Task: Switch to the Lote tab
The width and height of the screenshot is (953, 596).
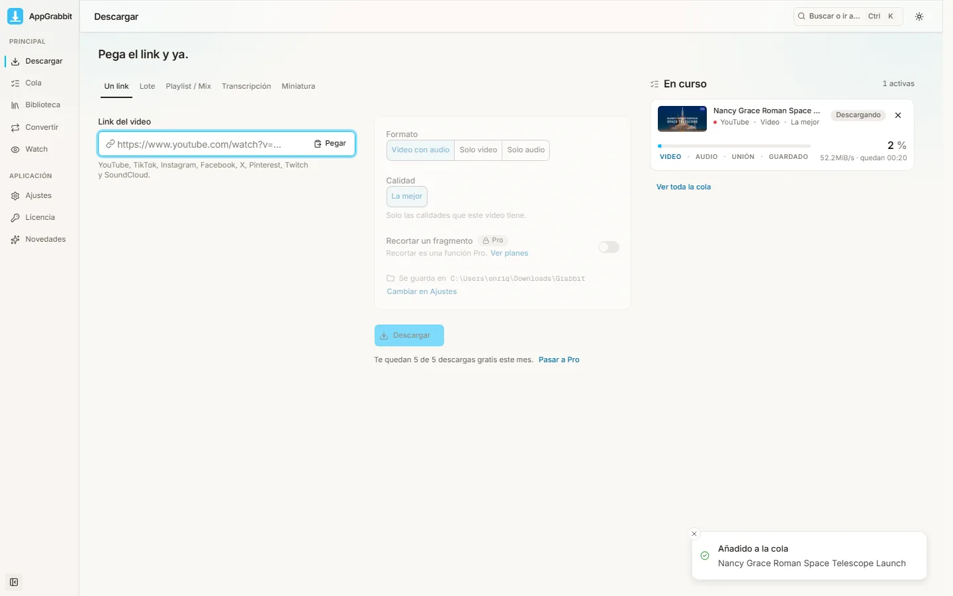Action: coord(148,87)
